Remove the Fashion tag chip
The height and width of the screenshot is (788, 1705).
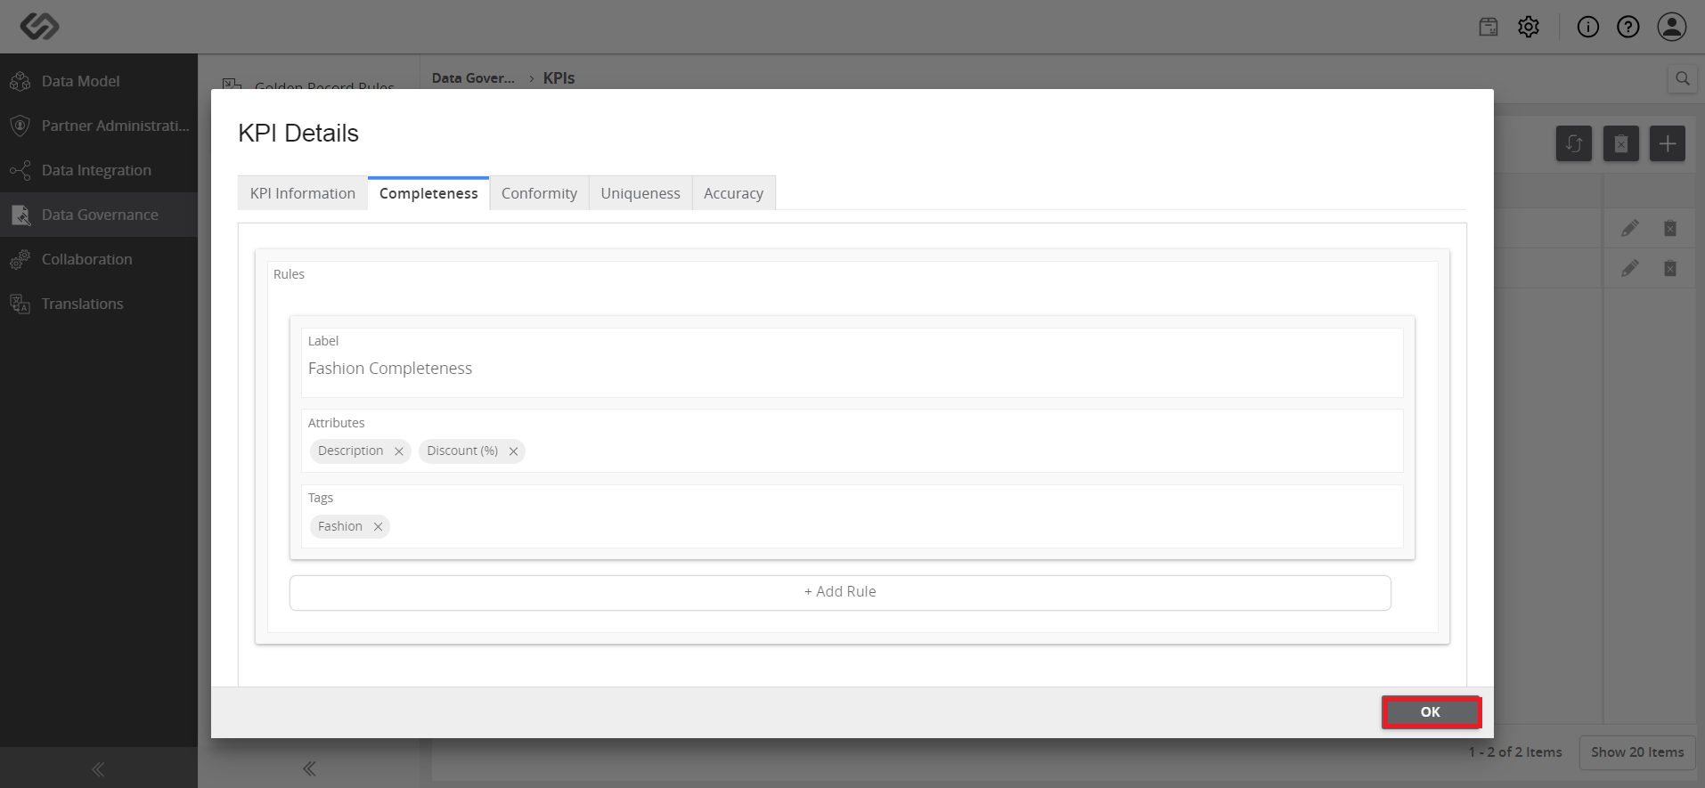[x=378, y=527]
